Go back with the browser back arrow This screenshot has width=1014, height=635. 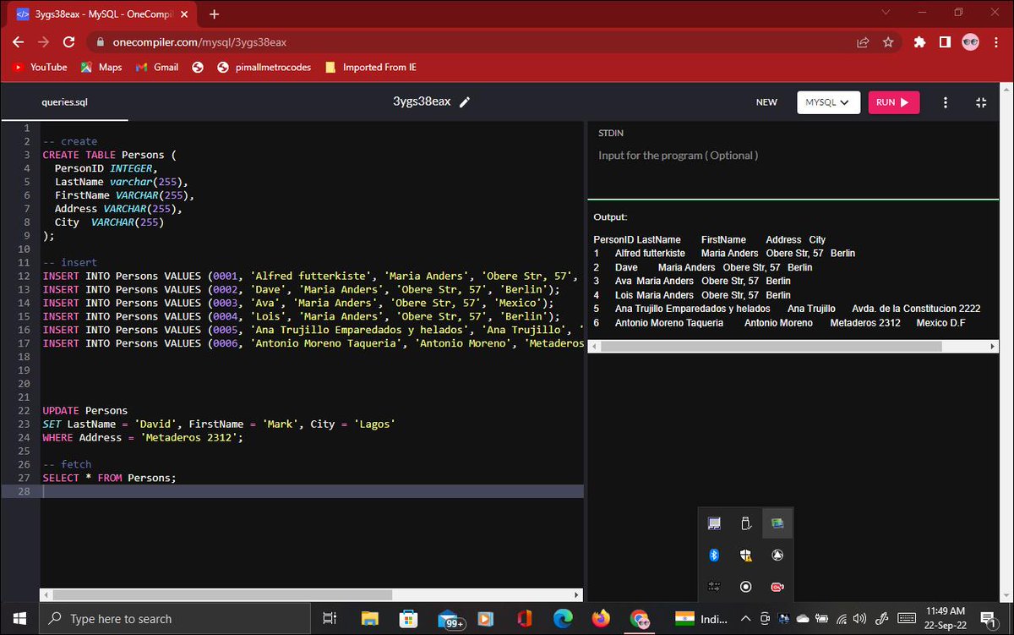[19, 41]
